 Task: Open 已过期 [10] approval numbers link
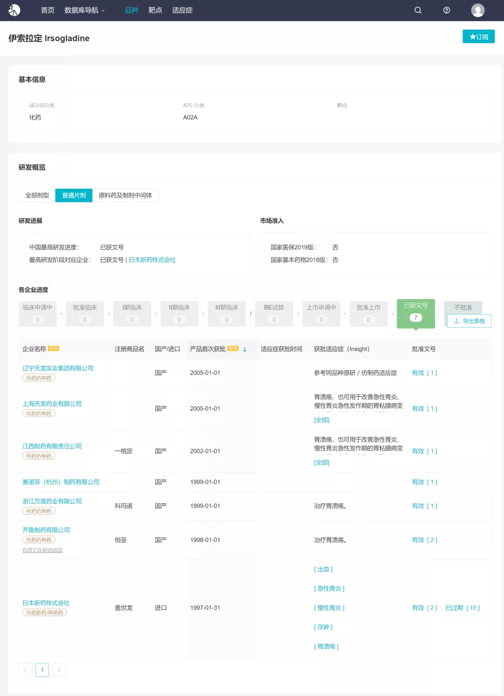[462, 608]
